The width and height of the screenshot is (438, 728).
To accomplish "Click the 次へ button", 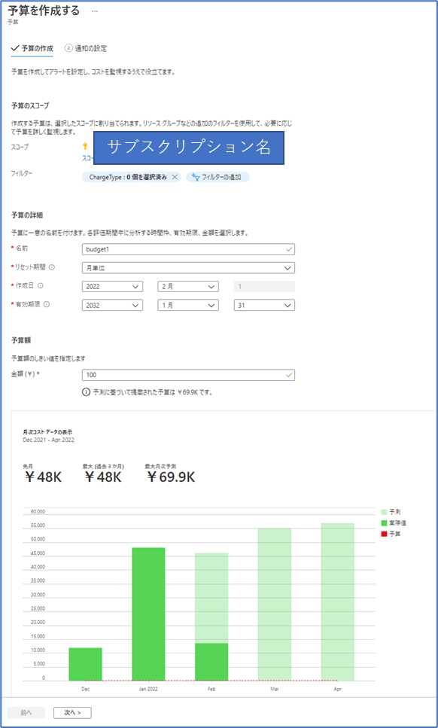I will (x=72, y=712).
